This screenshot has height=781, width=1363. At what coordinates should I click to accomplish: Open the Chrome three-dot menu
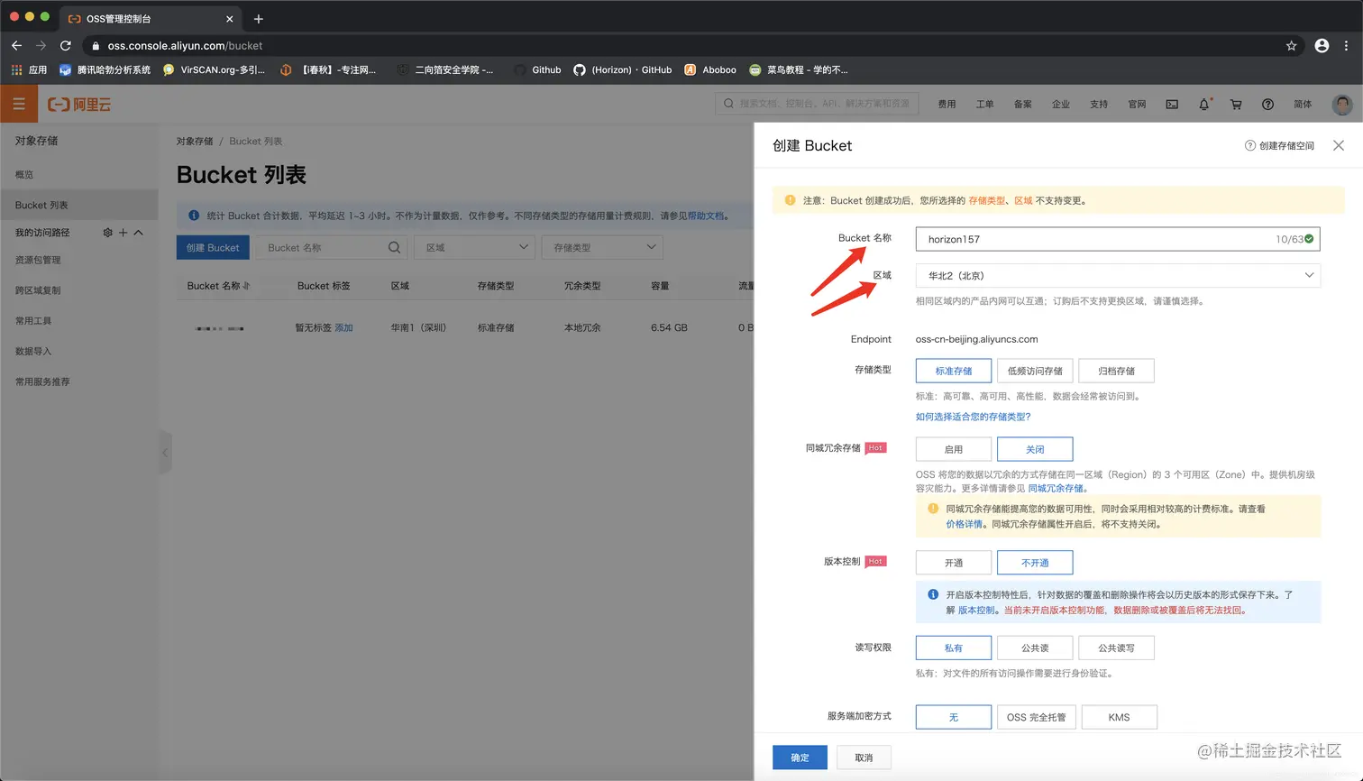(x=1347, y=45)
